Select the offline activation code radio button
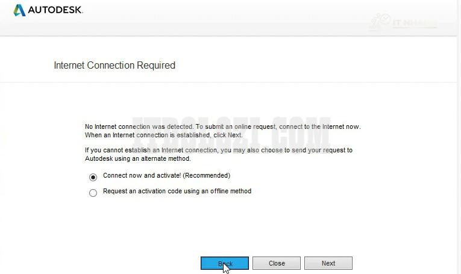The height and width of the screenshot is (274, 461). pos(93,193)
